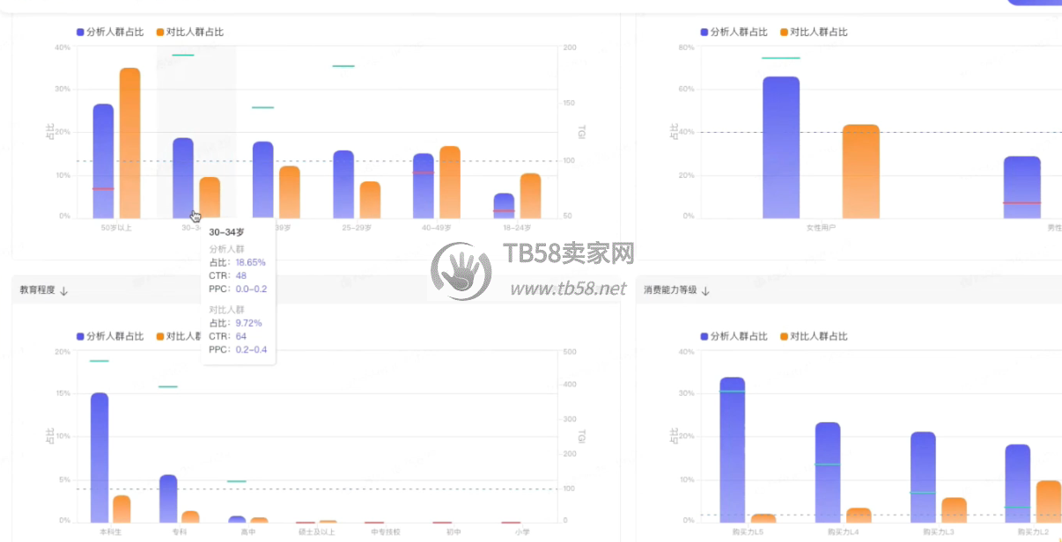This screenshot has height=542, width=1062.
Task: Toggle 分析人群占比 legend in the age chart
Action: tap(110, 32)
